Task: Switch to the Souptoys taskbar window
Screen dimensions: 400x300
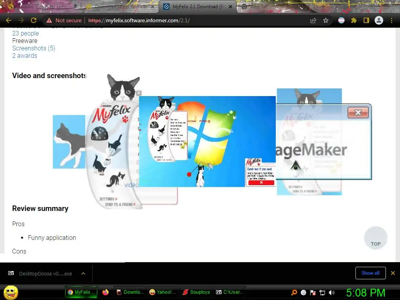Action: [196, 292]
